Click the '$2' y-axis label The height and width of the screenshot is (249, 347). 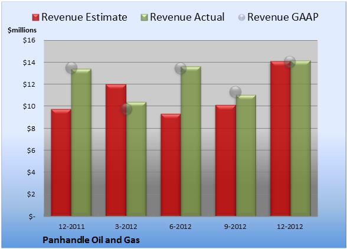tap(31, 194)
